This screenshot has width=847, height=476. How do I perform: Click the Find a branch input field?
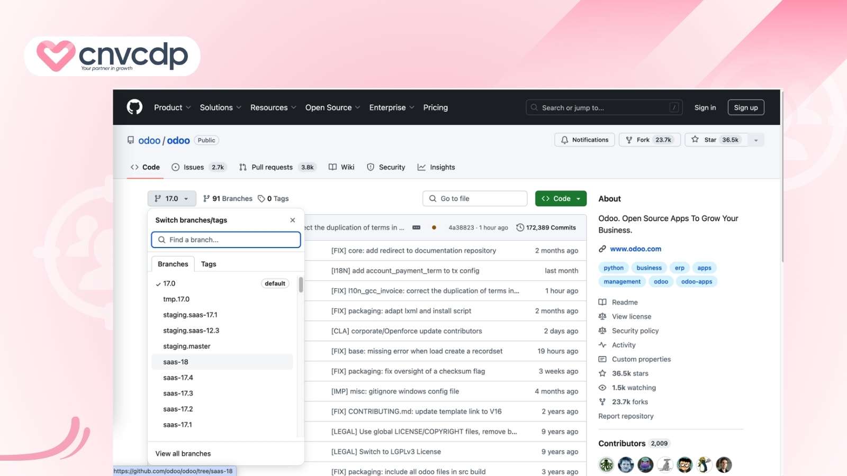(226, 240)
